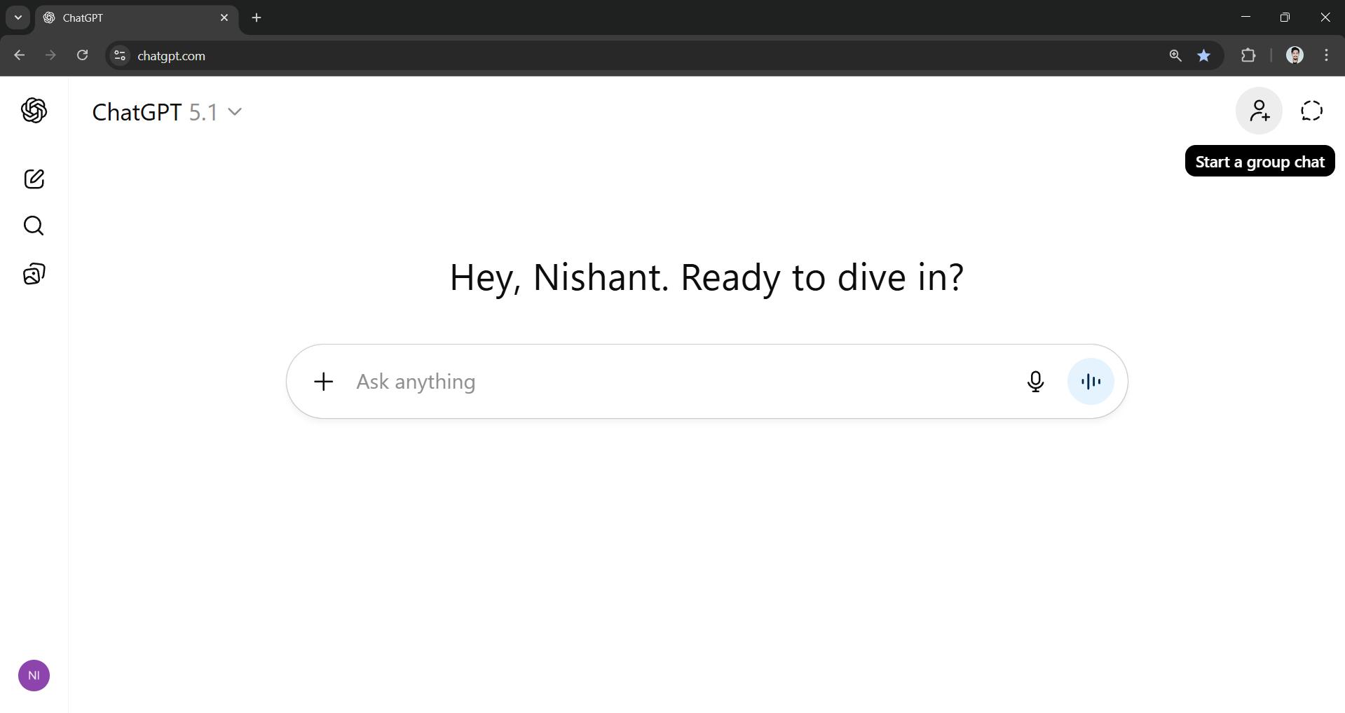Image resolution: width=1345 pixels, height=713 pixels.
Task: Toggle the bookmark star for this page
Action: tap(1205, 55)
